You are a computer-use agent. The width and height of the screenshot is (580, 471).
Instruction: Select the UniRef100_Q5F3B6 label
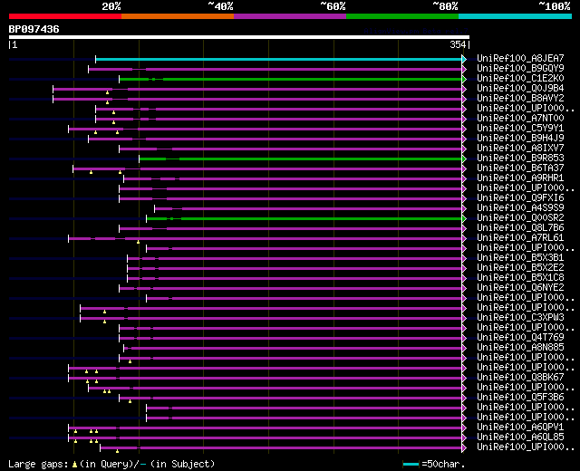pos(520,398)
